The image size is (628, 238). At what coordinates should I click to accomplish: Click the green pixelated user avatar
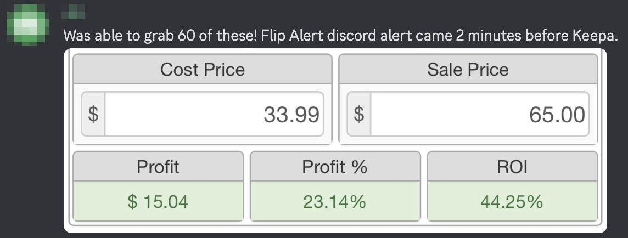click(25, 24)
